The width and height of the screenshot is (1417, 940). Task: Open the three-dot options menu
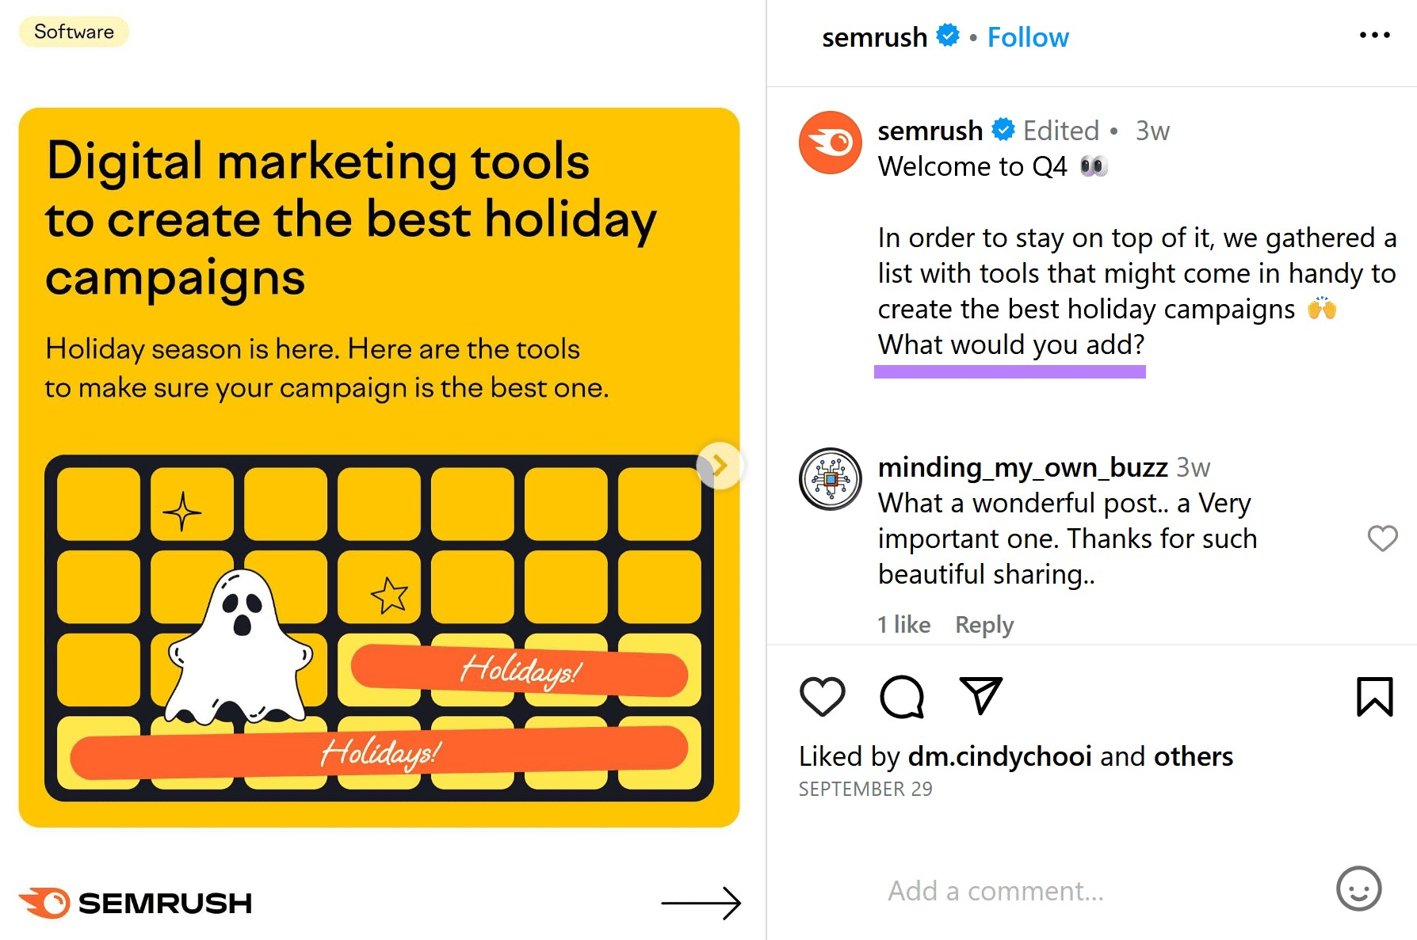point(1373,34)
